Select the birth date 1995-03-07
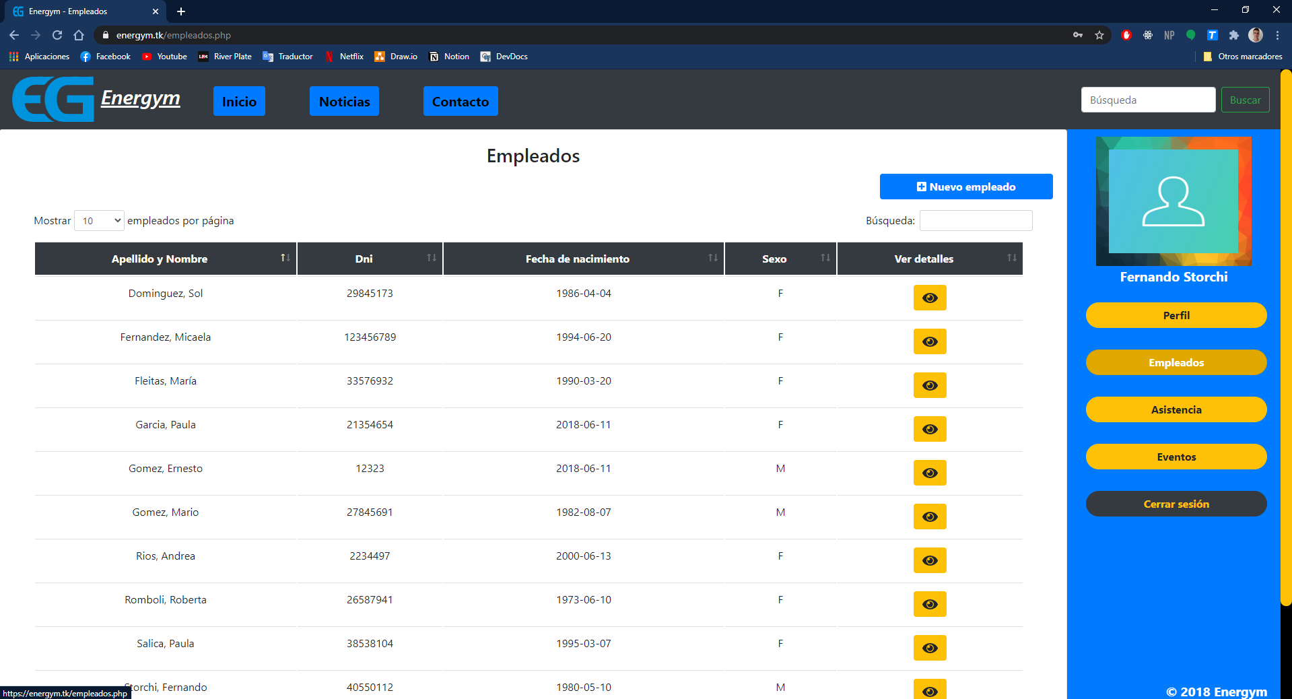Screen dimensions: 1292x699 584,644
